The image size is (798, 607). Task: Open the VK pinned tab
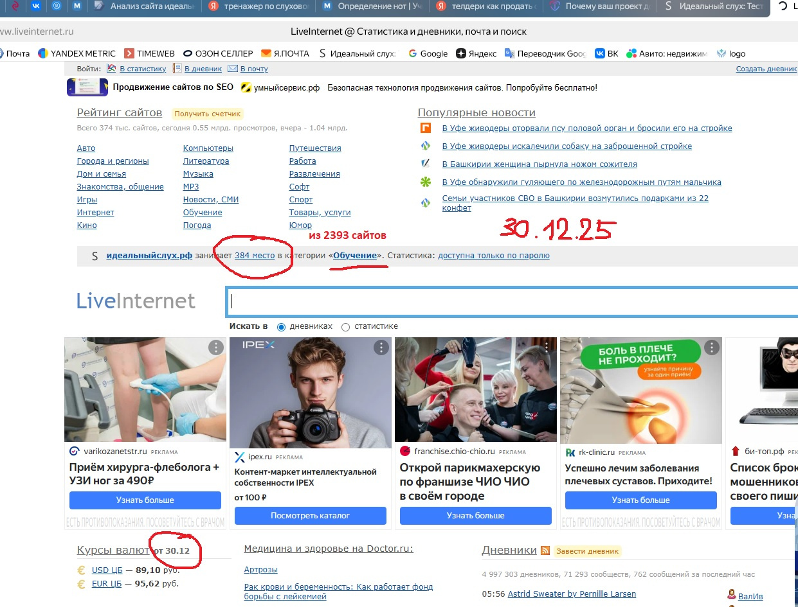click(x=36, y=6)
